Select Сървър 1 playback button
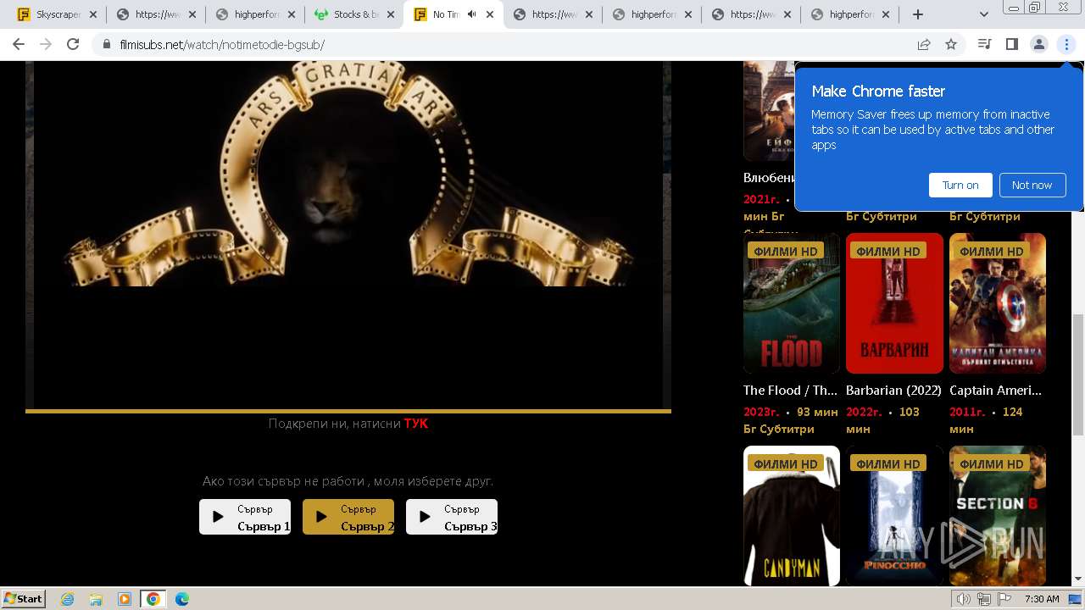Image resolution: width=1085 pixels, height=610 pixels. coord(245,517)
